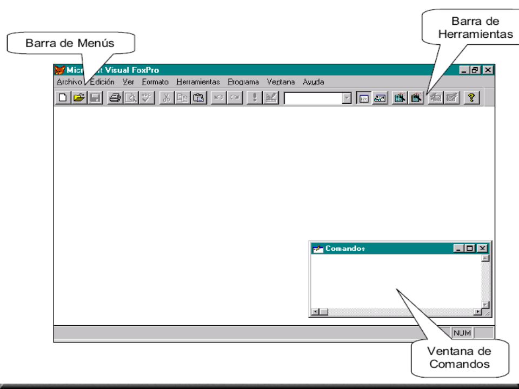Click the Visual FoxPro title bar text

(113, 70)
